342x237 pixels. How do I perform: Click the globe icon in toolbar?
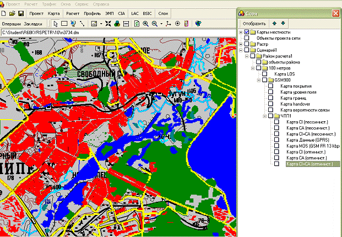(x=198, y=24)
